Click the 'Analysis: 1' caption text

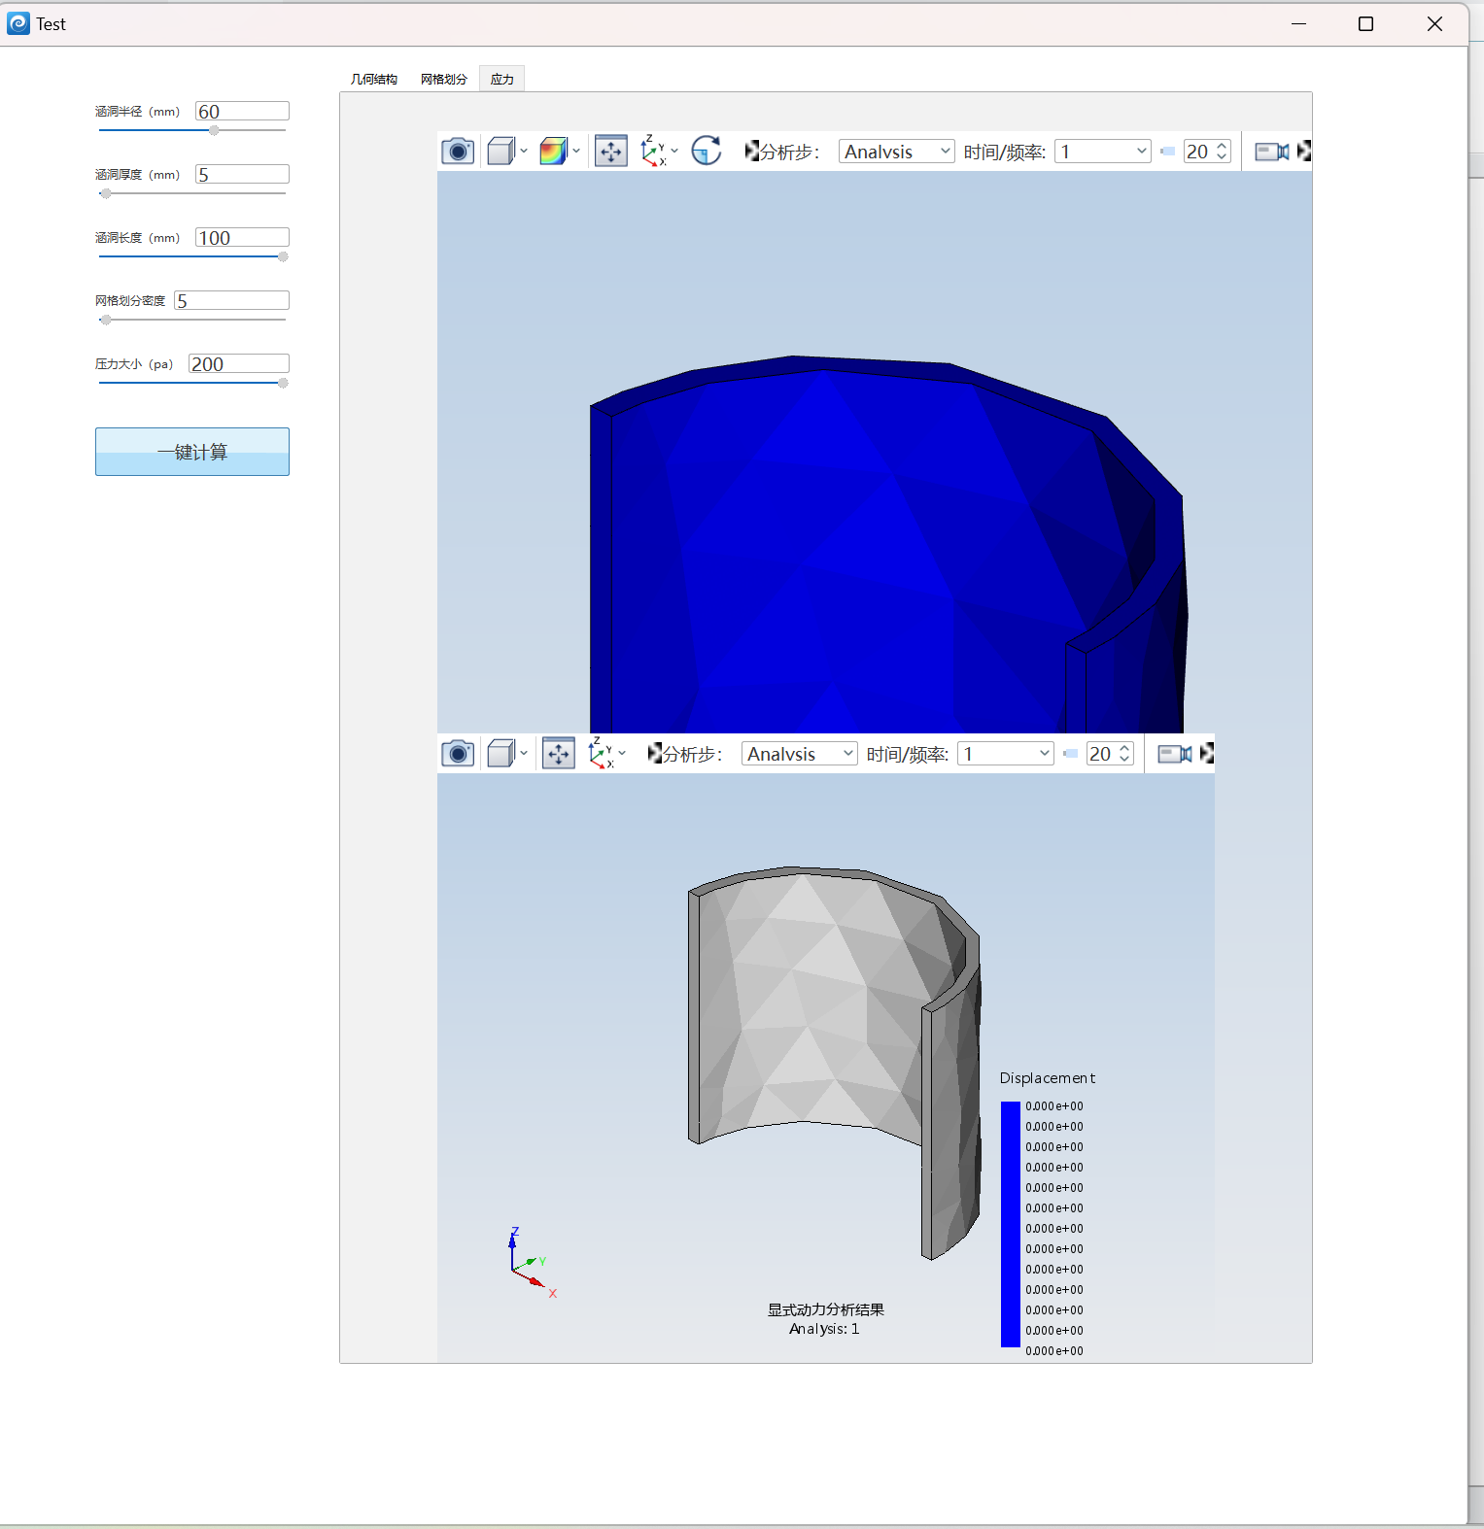(824, 1329)
